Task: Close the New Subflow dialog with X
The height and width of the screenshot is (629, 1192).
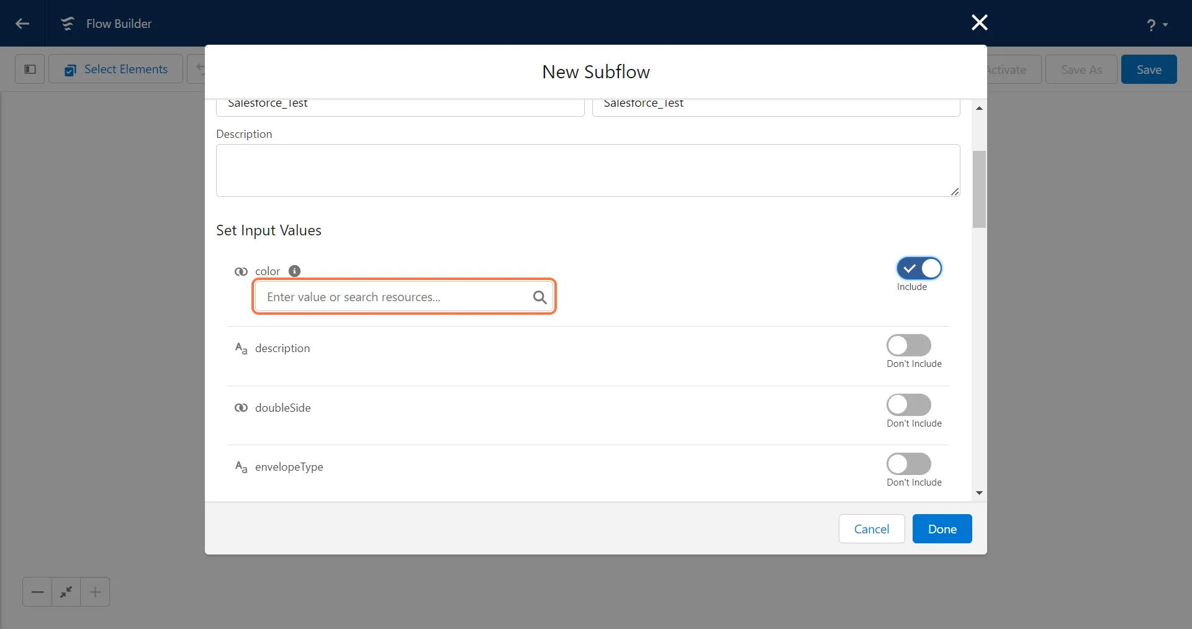Action: (x=979, y=23)
